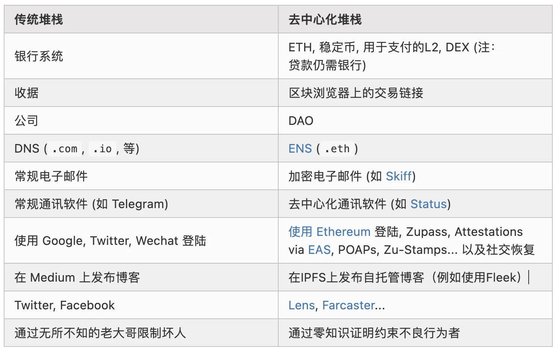
Task: Click the 公司 table cell
Action: (x=27, y=121)
